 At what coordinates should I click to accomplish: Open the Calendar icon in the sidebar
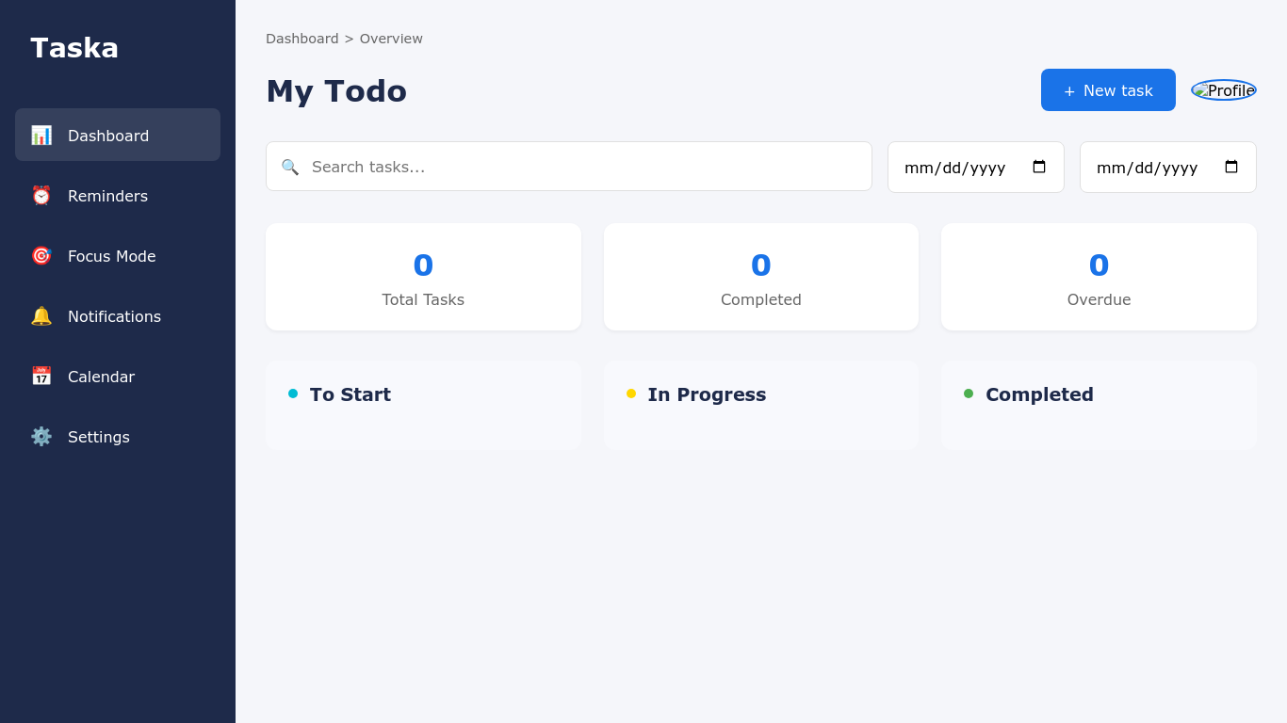coord(41,376)
